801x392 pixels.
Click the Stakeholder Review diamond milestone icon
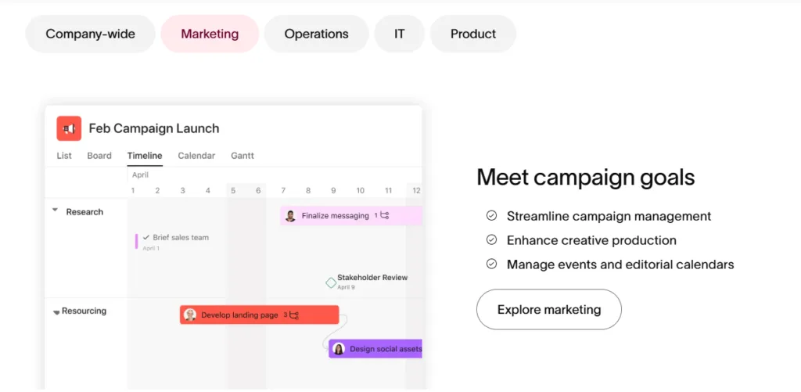coord(331,282)
